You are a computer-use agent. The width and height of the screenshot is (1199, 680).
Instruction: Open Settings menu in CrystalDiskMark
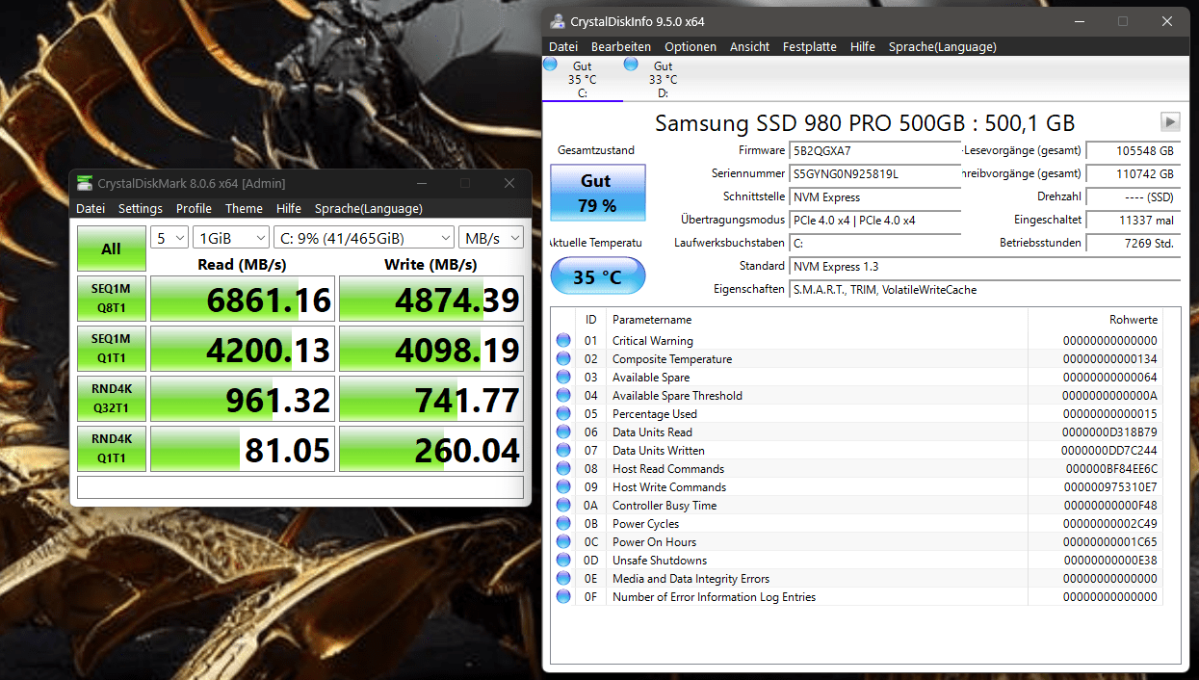click(x=141, y=208)
